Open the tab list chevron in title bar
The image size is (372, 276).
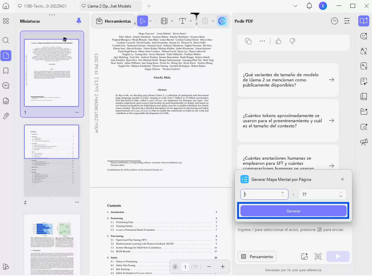pyautogui.click(x=295, y=6)
